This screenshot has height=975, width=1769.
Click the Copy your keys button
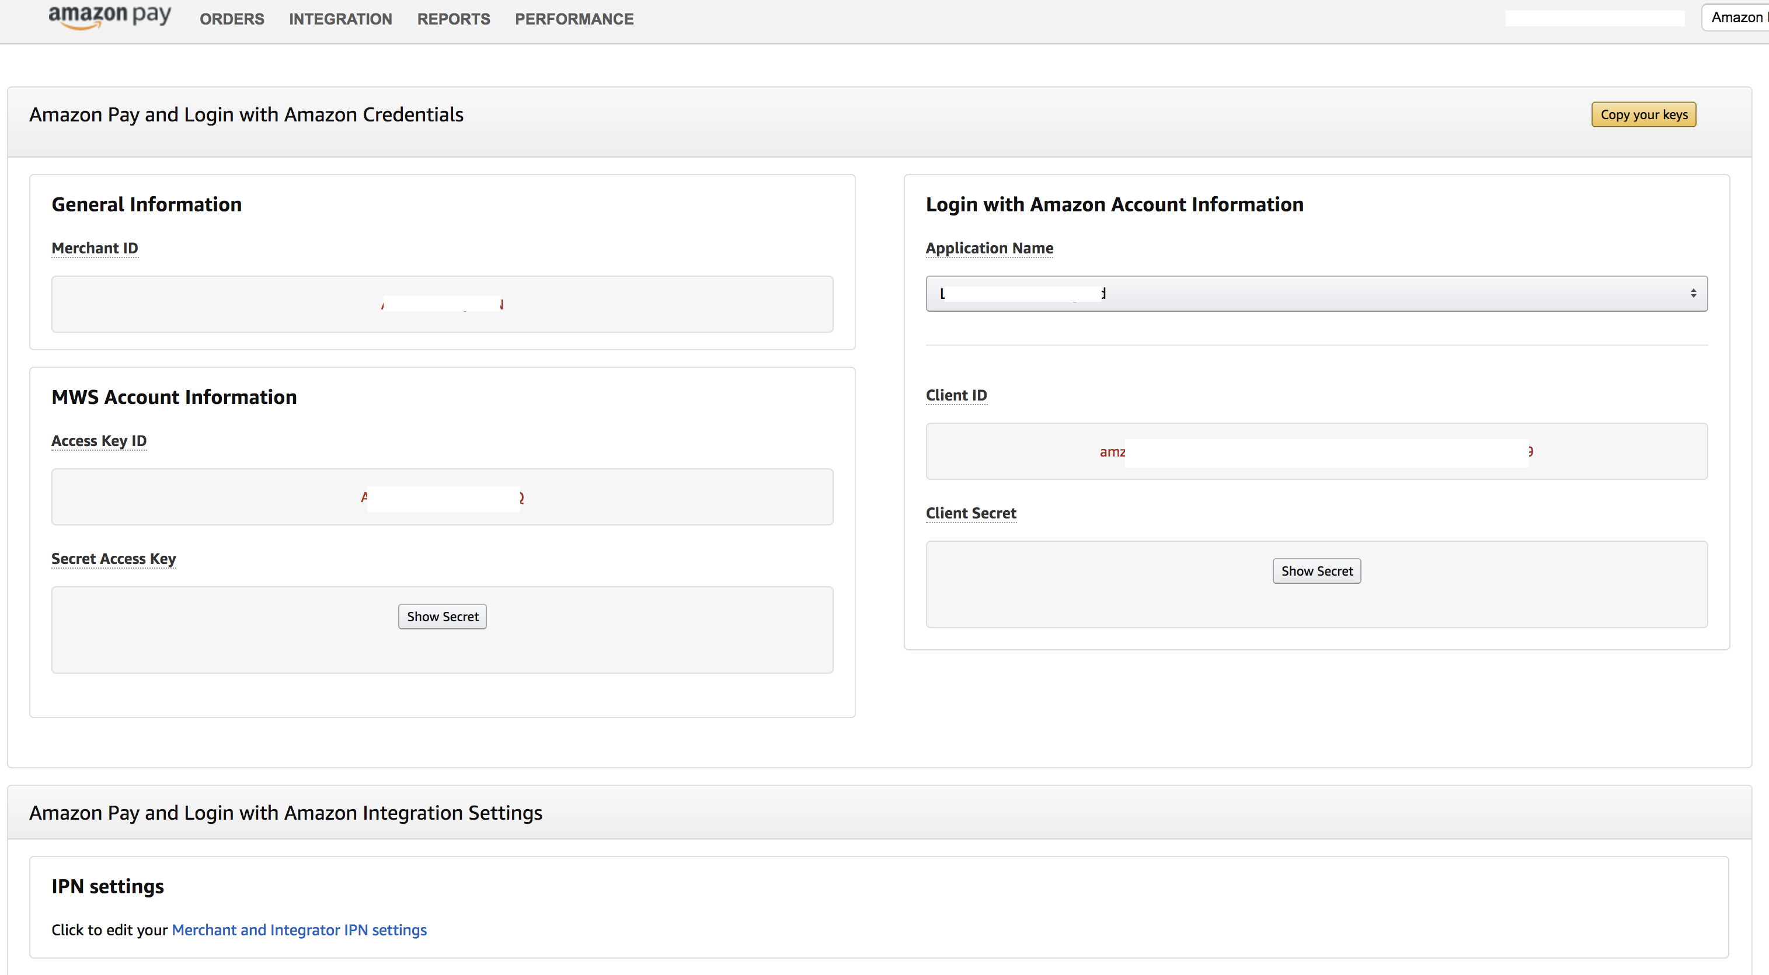click(x=1643, y=114)
